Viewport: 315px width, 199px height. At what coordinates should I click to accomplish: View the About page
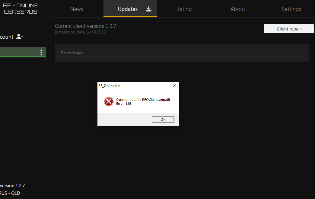coord(238,9)
